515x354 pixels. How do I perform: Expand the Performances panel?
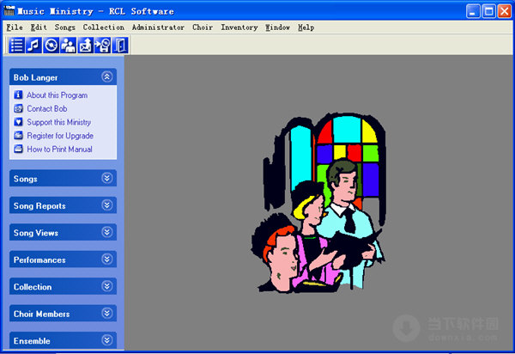(106, 259)
